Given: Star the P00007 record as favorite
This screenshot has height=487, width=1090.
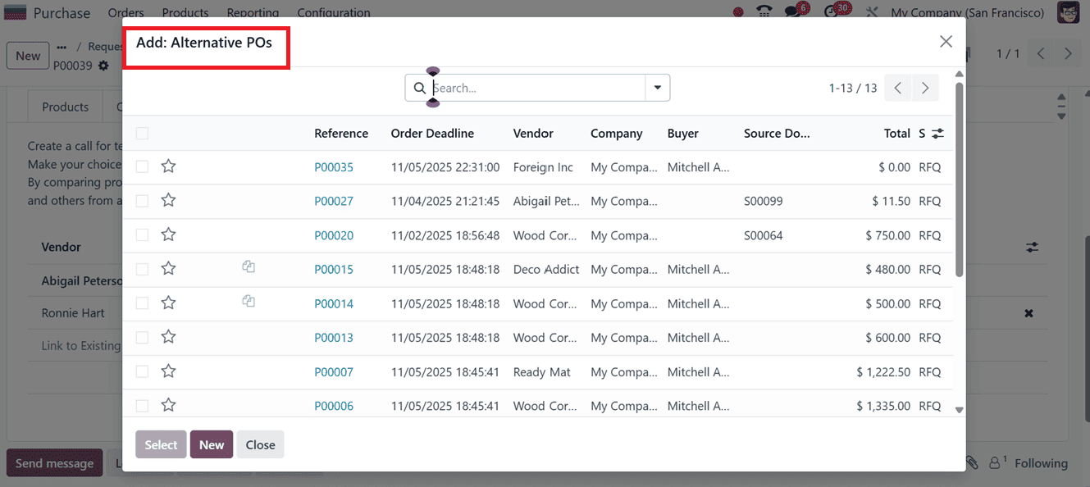Looking at the screenshot, I should pos(168,371).
